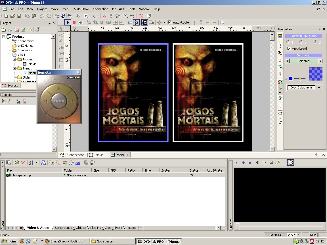
Task: Open the Color properties tab icon
Action: 280,36
